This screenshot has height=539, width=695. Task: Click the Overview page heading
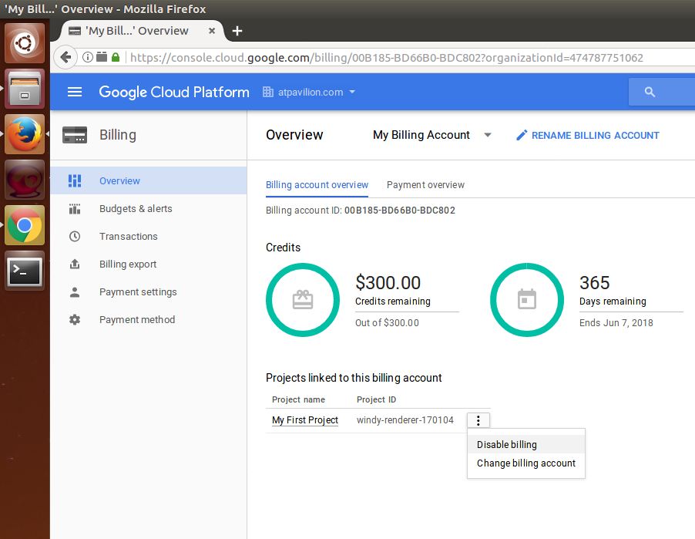294,135
